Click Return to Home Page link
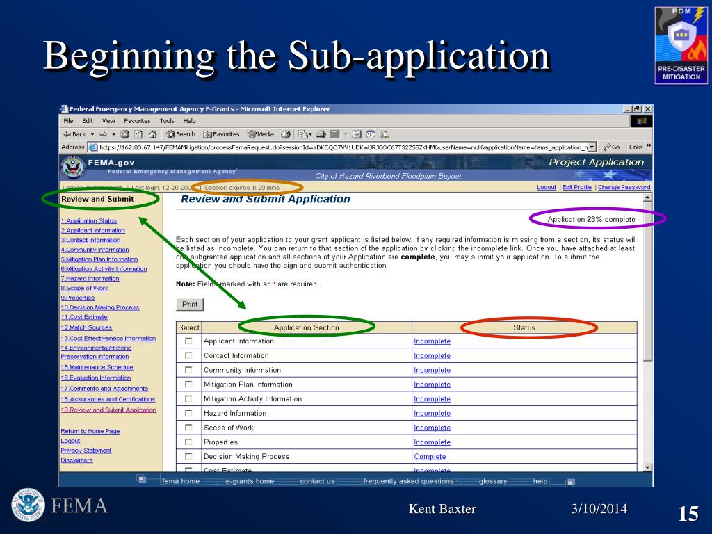Screen dimensions: 712x534 90,431
